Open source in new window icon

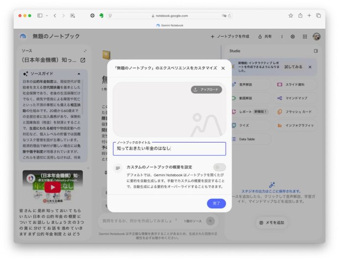[x=83, y=60]
